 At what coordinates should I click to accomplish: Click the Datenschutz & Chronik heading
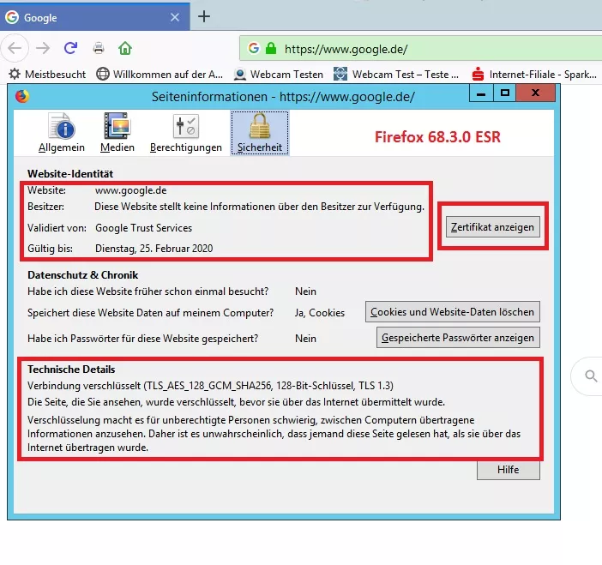[x=83, y=275]
